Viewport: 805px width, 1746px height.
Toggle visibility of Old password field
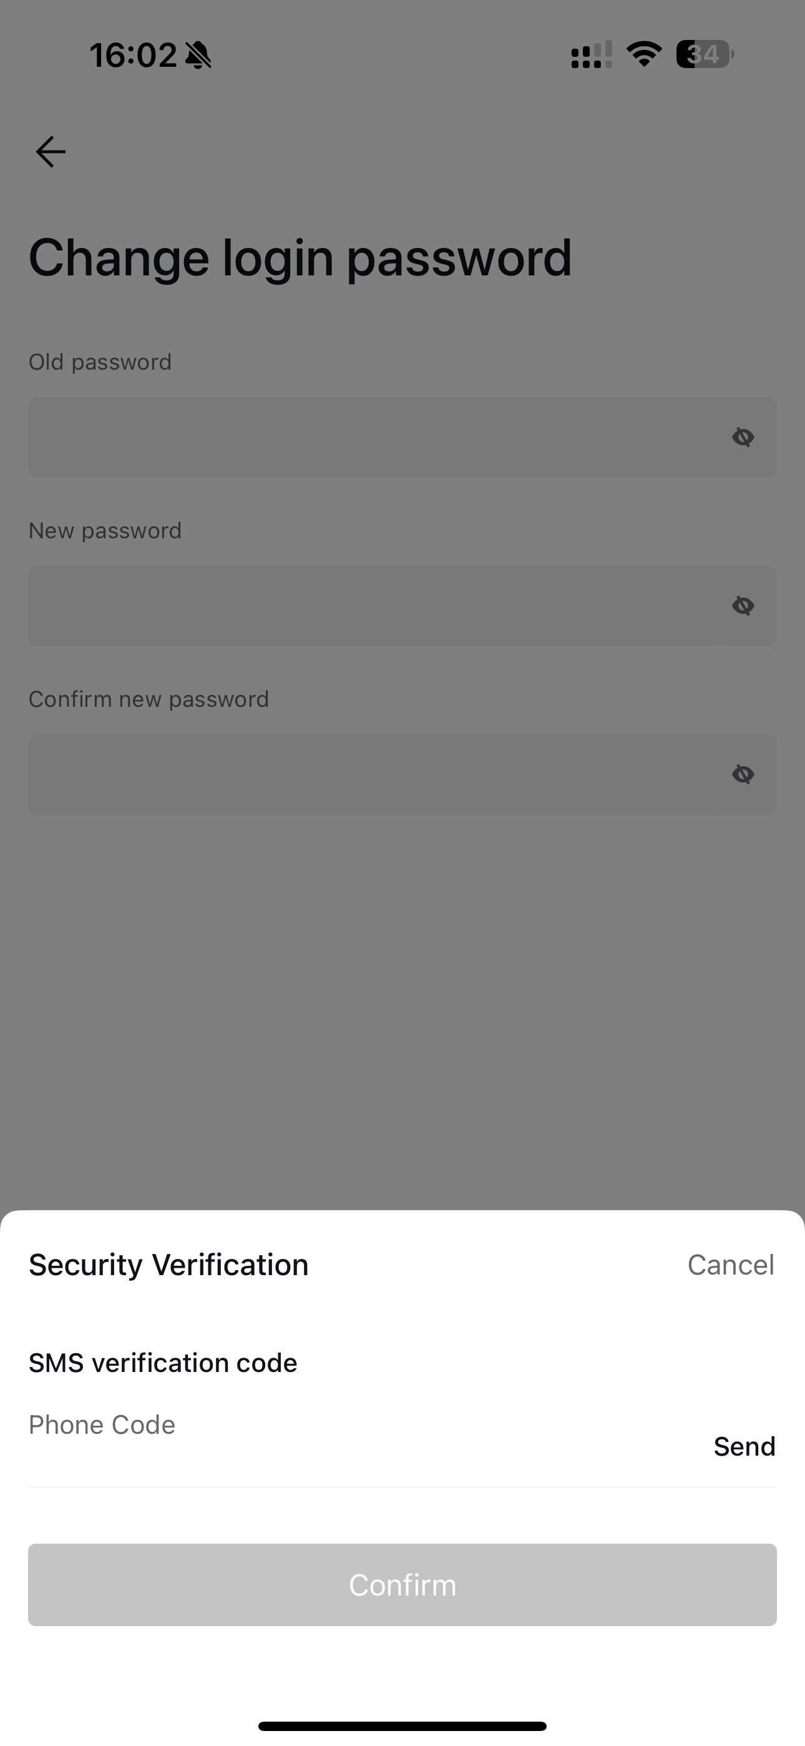coord(743,437)
